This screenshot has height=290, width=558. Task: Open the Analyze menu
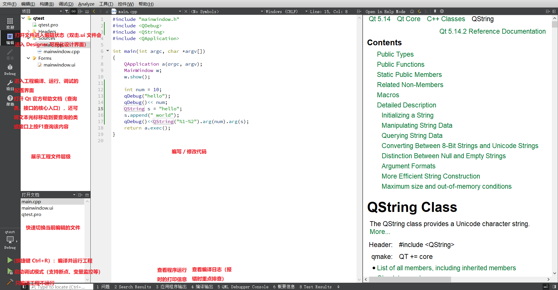pyautogui.click(x=86, y=4)
